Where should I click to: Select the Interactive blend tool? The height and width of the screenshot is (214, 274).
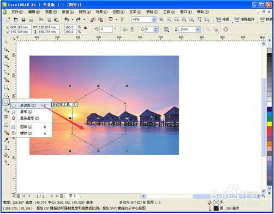(6, 132)
